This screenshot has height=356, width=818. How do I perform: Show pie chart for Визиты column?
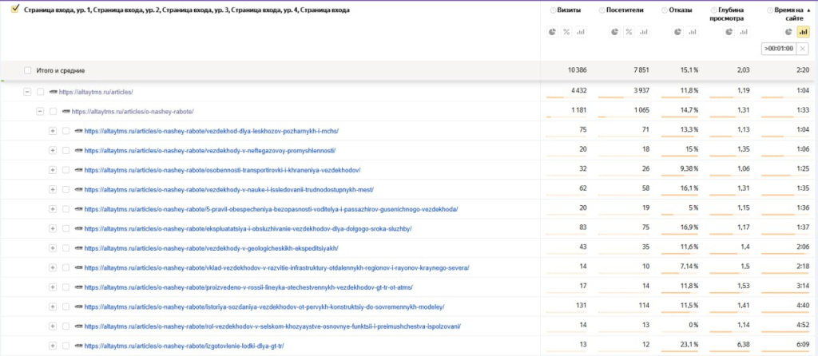click(x=552, y=32)
